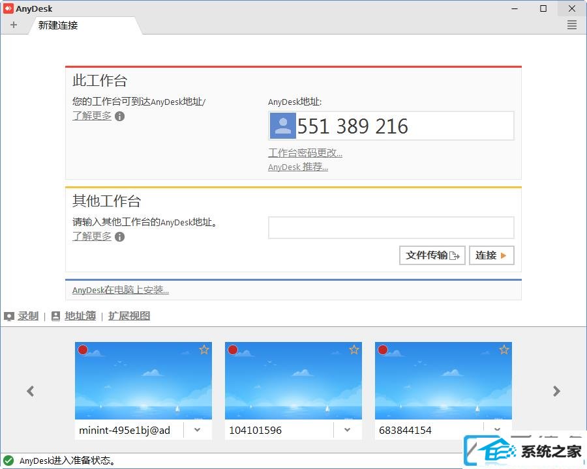Minimize the AnyDesk window
The width and height of the screenshot is (587, 469).
pos(515,8)
